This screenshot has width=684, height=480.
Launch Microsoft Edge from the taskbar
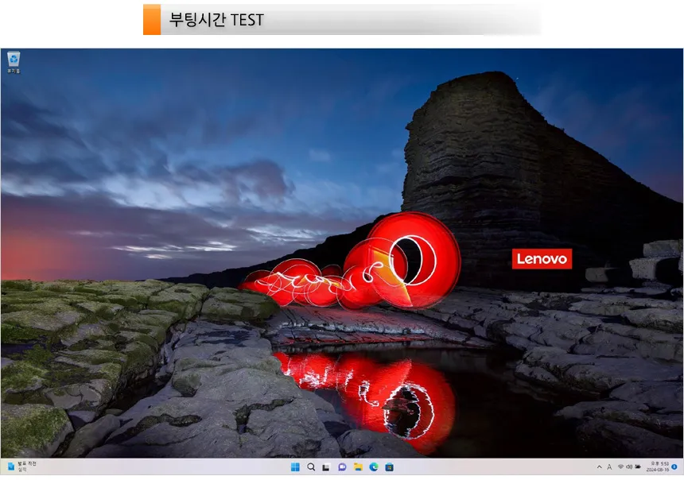click(373, 467)
